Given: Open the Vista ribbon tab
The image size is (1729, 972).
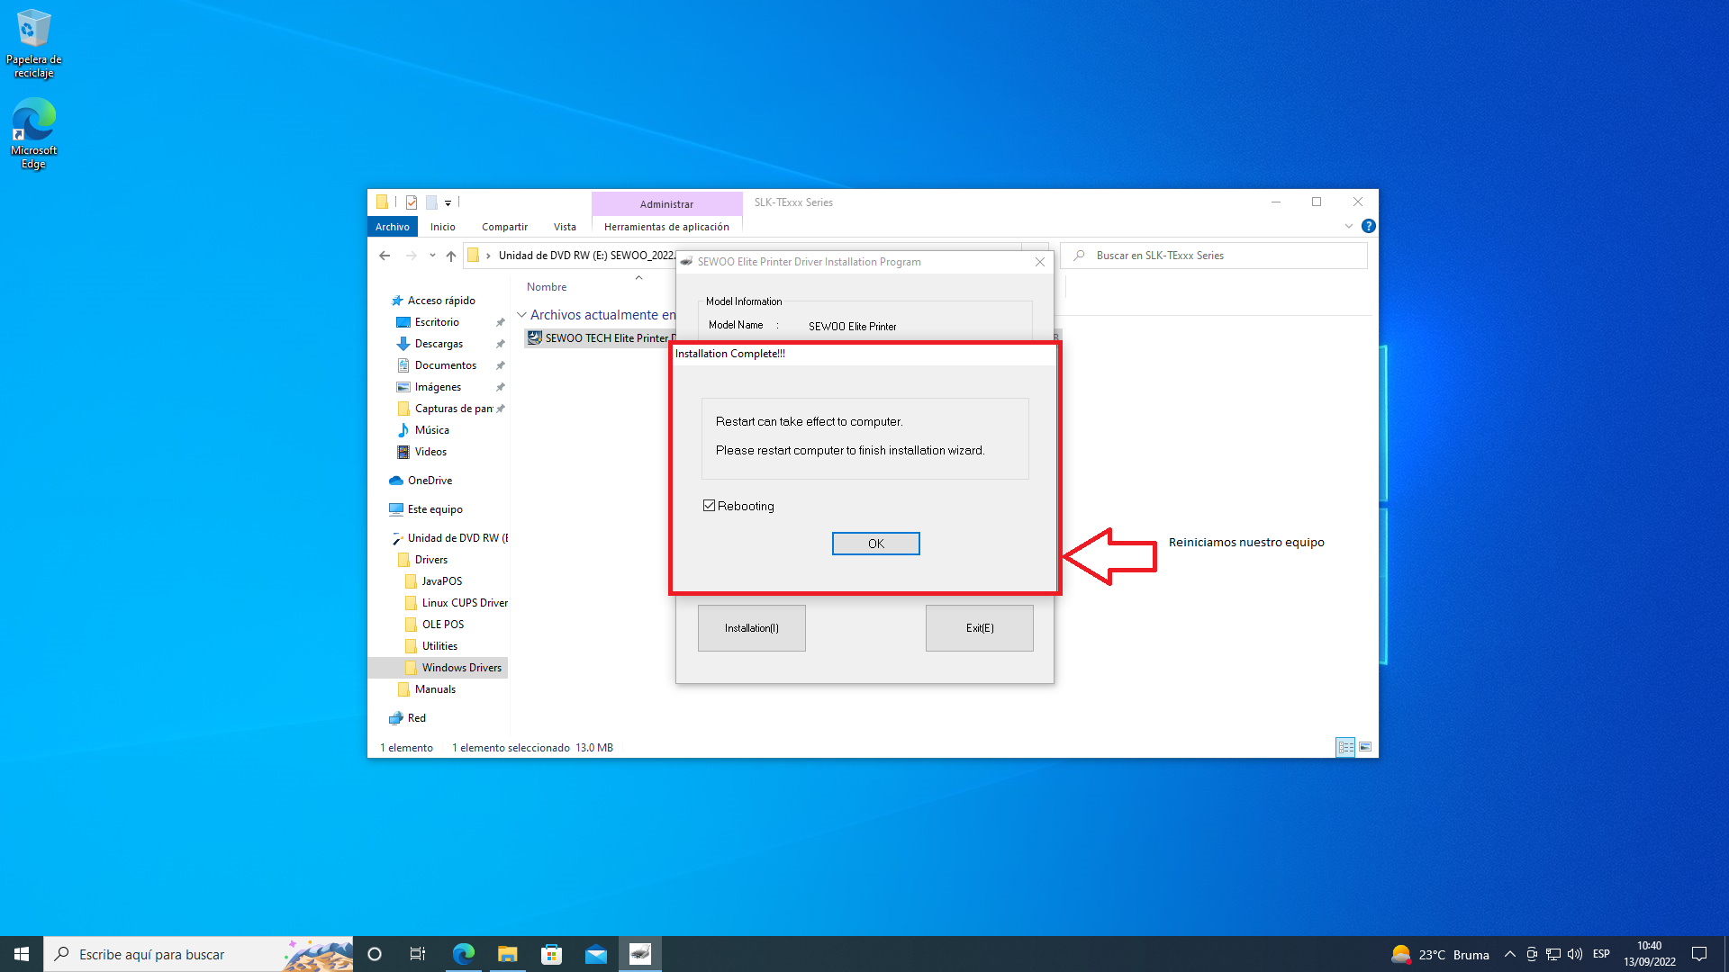Looking at the screenshot, I should pyautogui.click(x=565, y=227).
